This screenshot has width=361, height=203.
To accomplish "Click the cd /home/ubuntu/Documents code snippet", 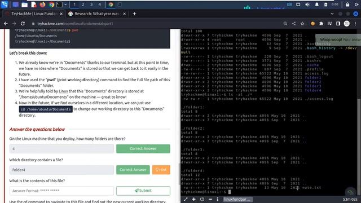I will (46, 109).
